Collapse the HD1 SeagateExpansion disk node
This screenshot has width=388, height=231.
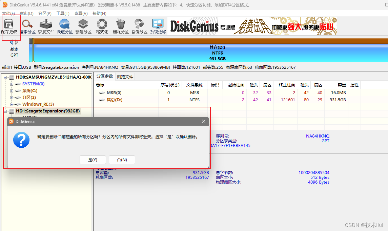pos(5,111)
